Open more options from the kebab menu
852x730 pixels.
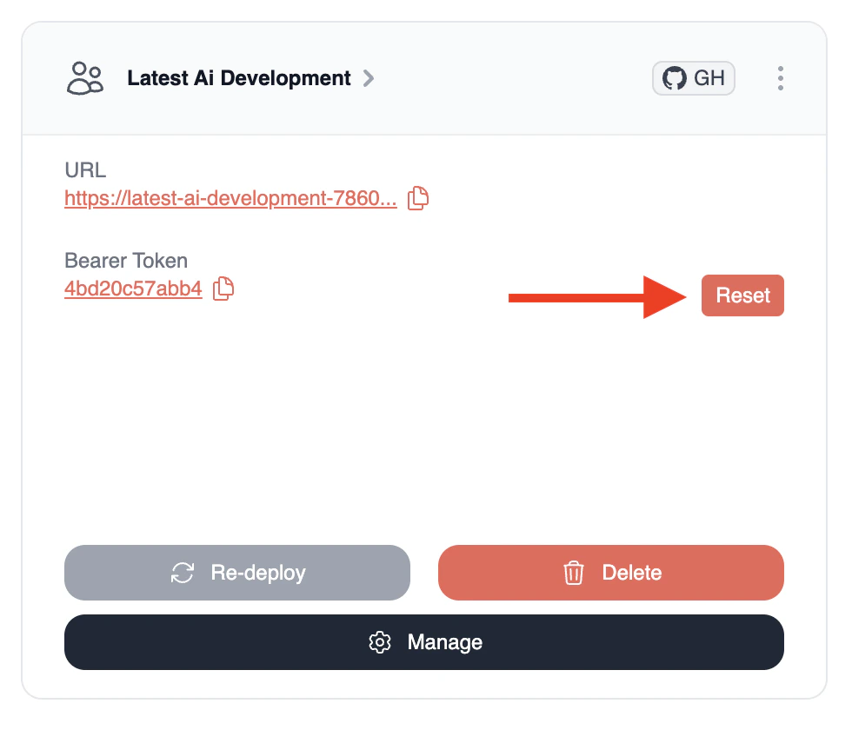[x=781, y=77]
